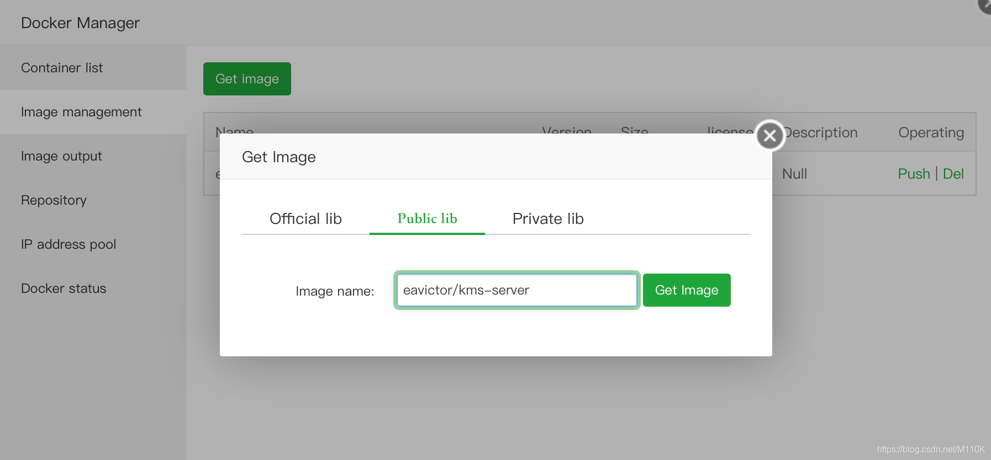Image resolution: width=991 pixels, height=460 pixels.
Task: Open the Private lib tab
Action: click(x=548, y=219)
